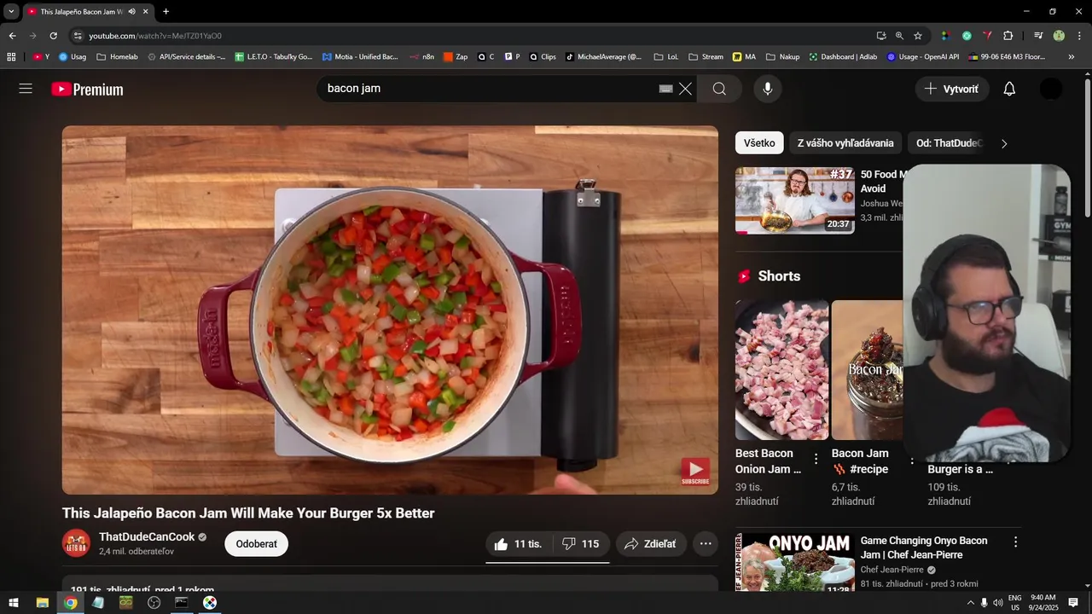Open the YouTube account avatar menu
1092x614 pixels.
(x=1051, y=89)
